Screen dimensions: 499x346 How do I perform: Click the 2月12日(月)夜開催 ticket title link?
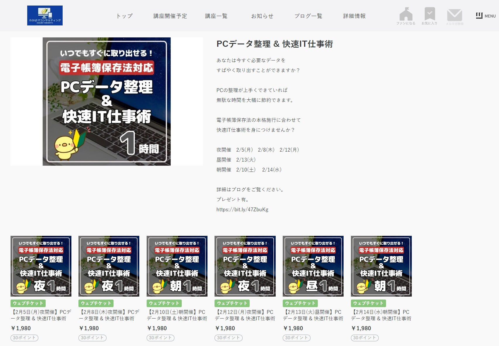[x=245, y=315]
